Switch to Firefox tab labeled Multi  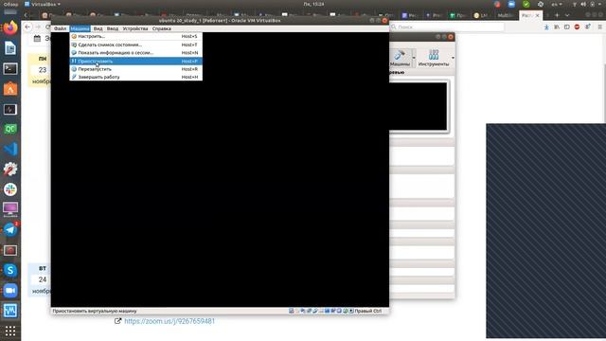click(x=506, y=15)
